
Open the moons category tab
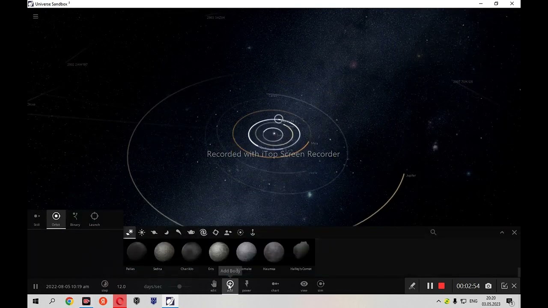(167, 232)
